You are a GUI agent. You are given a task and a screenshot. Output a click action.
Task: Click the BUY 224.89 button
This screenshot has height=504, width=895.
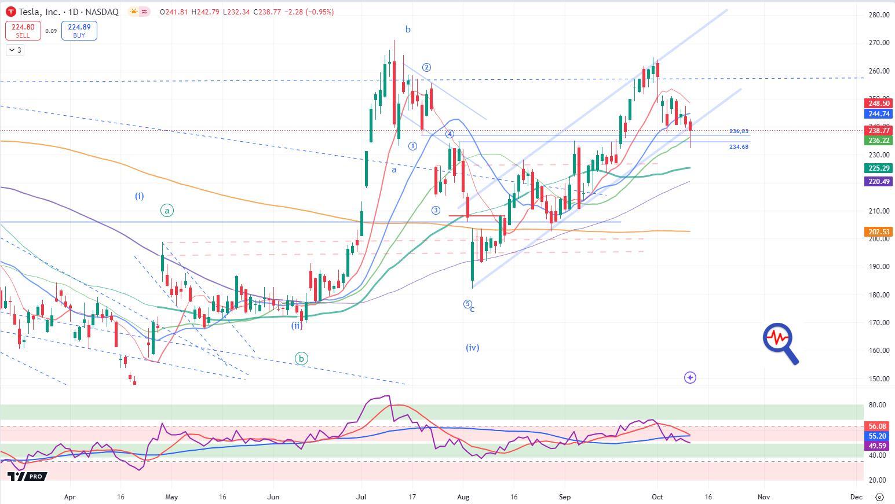point(79,31)
